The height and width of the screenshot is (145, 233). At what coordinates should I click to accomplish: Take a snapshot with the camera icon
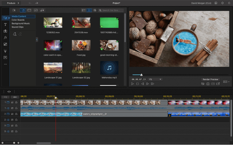pyautogui.click(x=208, y=84)
